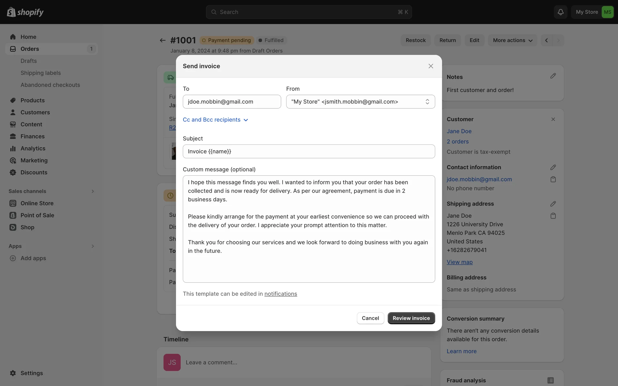Click the Review invoice button
The width and height of the screenshot is (618, 386).
(x=411, y=318)
